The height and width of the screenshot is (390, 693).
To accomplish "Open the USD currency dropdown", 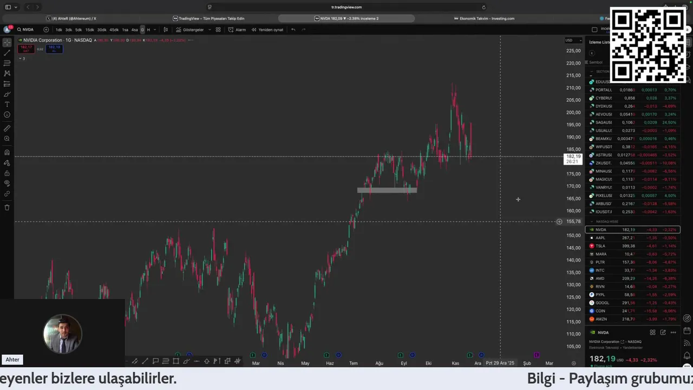I will click(x=573, y=40).
